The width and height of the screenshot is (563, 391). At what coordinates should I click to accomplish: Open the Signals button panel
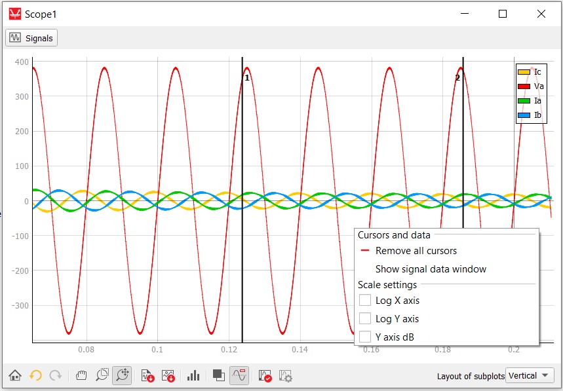(x=31, y=38)
